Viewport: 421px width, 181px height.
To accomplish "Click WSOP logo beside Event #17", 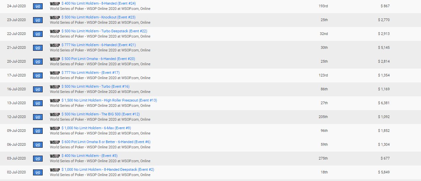I will coord(55,73).
